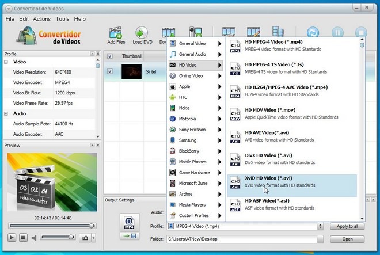Select the XviD HD Video (*.avi) format
This screenshot has width=380, height=255.
click(x=292, y=185)
